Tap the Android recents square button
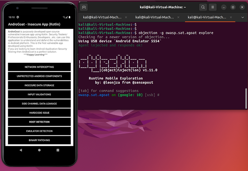 [58, 150]
